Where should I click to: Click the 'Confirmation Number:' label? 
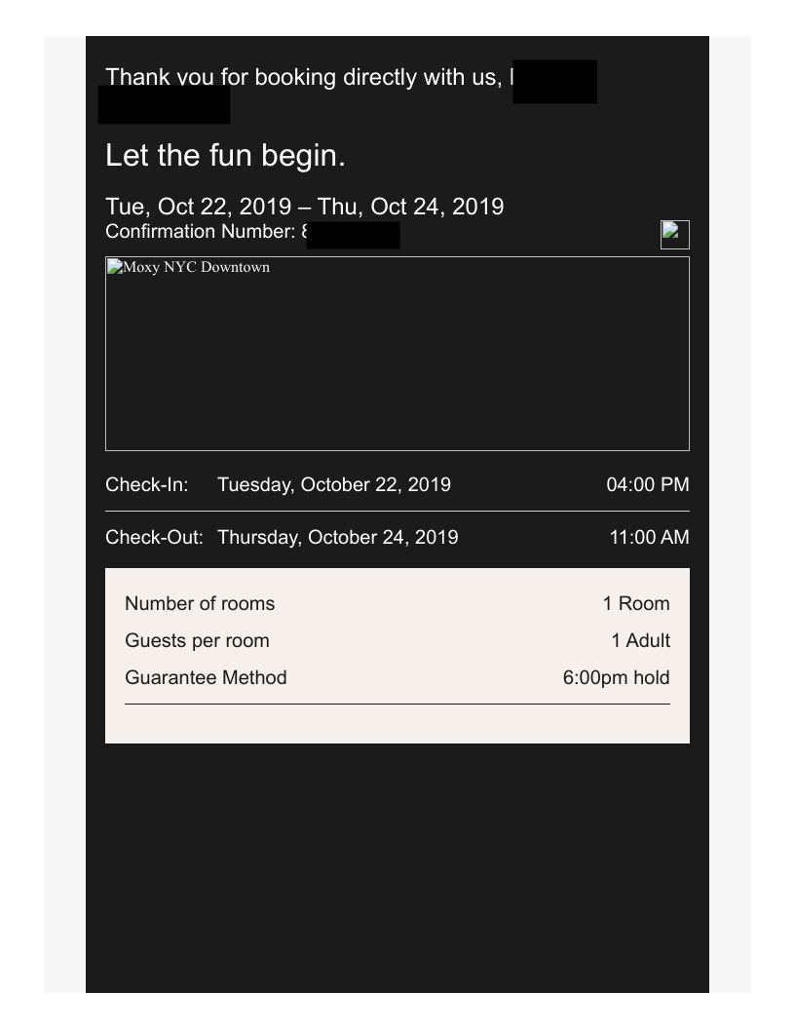(x=200, y=232)
